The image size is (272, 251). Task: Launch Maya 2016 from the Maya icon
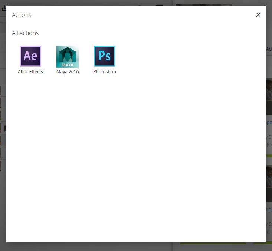click(x=68, y=56)
